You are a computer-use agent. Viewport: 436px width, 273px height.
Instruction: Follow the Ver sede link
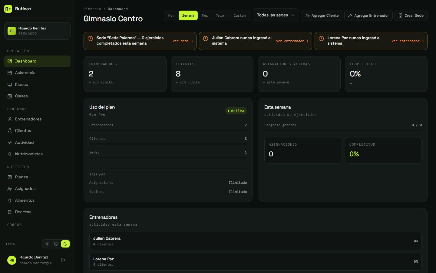coord(183,41)
